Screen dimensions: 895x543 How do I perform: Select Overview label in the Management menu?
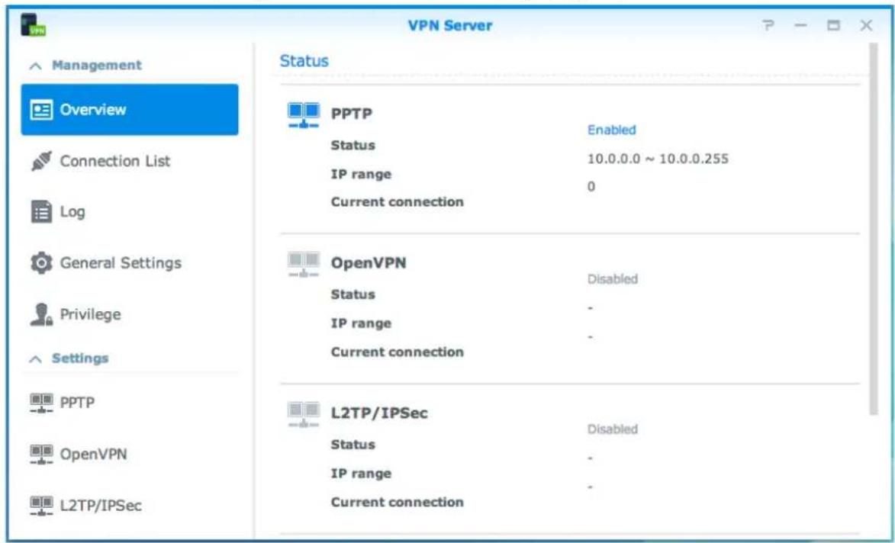[93, 110]
